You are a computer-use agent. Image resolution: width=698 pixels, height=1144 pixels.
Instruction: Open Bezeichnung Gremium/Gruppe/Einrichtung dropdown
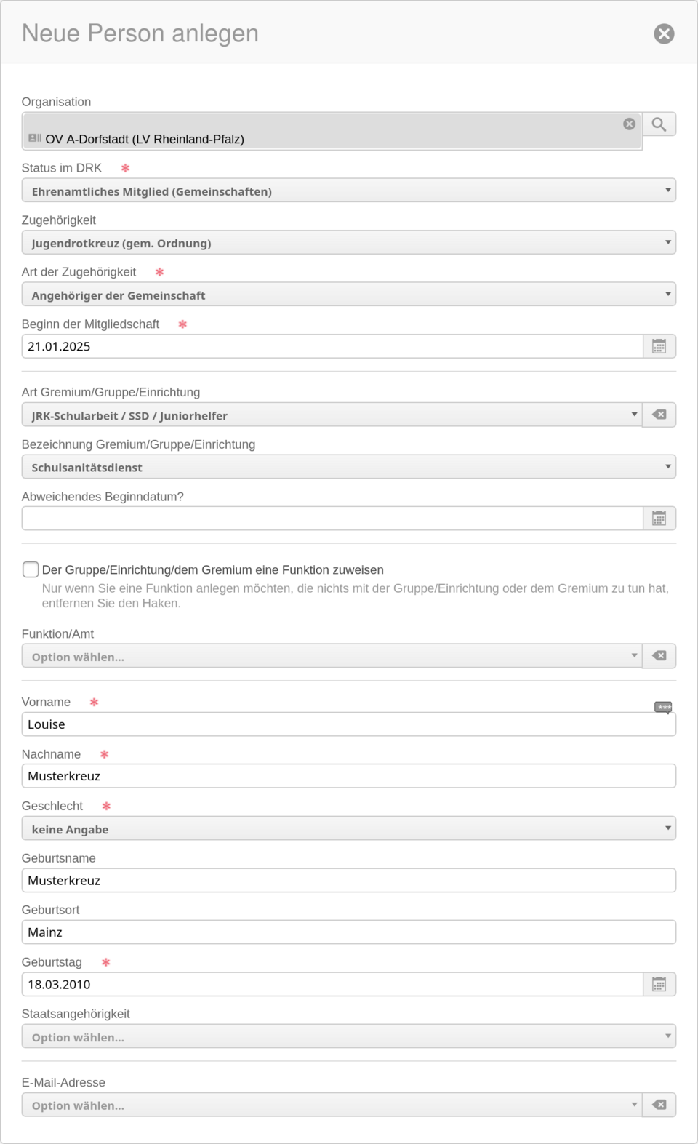[349, 467]
